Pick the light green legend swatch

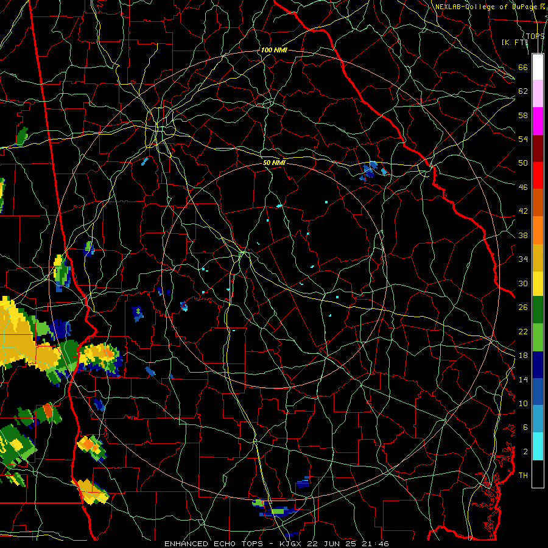point(538,337)
